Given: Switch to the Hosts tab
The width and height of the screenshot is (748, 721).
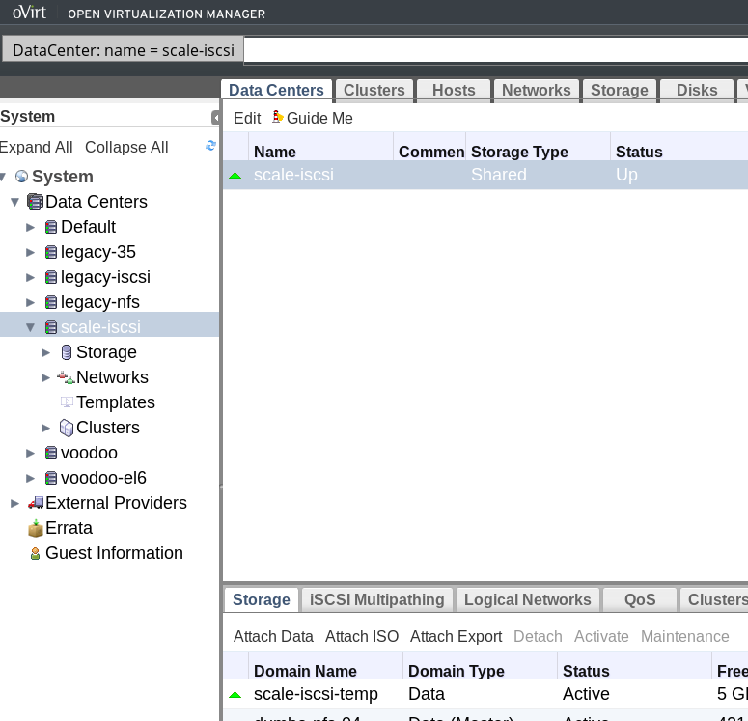Looking at the screenshot, I should (454, 90).
